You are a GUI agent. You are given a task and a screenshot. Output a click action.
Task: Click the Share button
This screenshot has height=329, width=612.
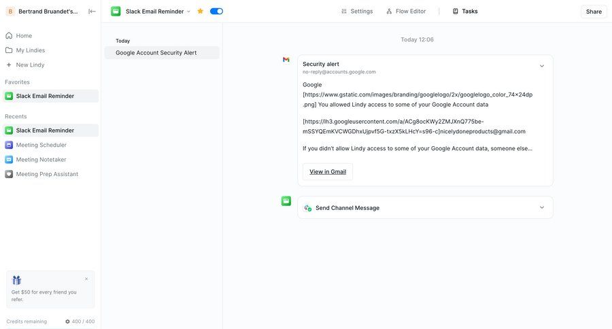point(594,12)
